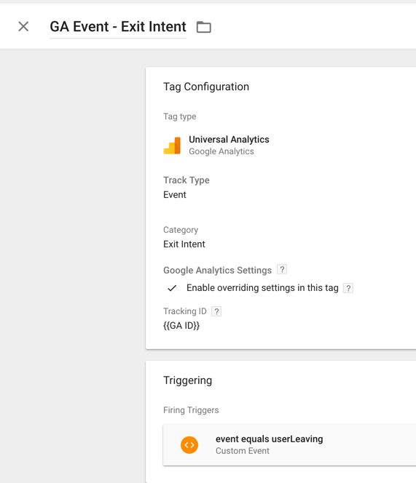Click the Firing Triggers label
This screenshot has height=483, width=416.
(191, 410)
